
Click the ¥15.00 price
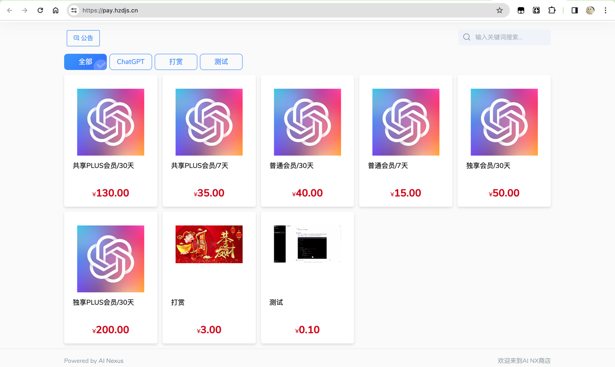click(x=406, y=193)
